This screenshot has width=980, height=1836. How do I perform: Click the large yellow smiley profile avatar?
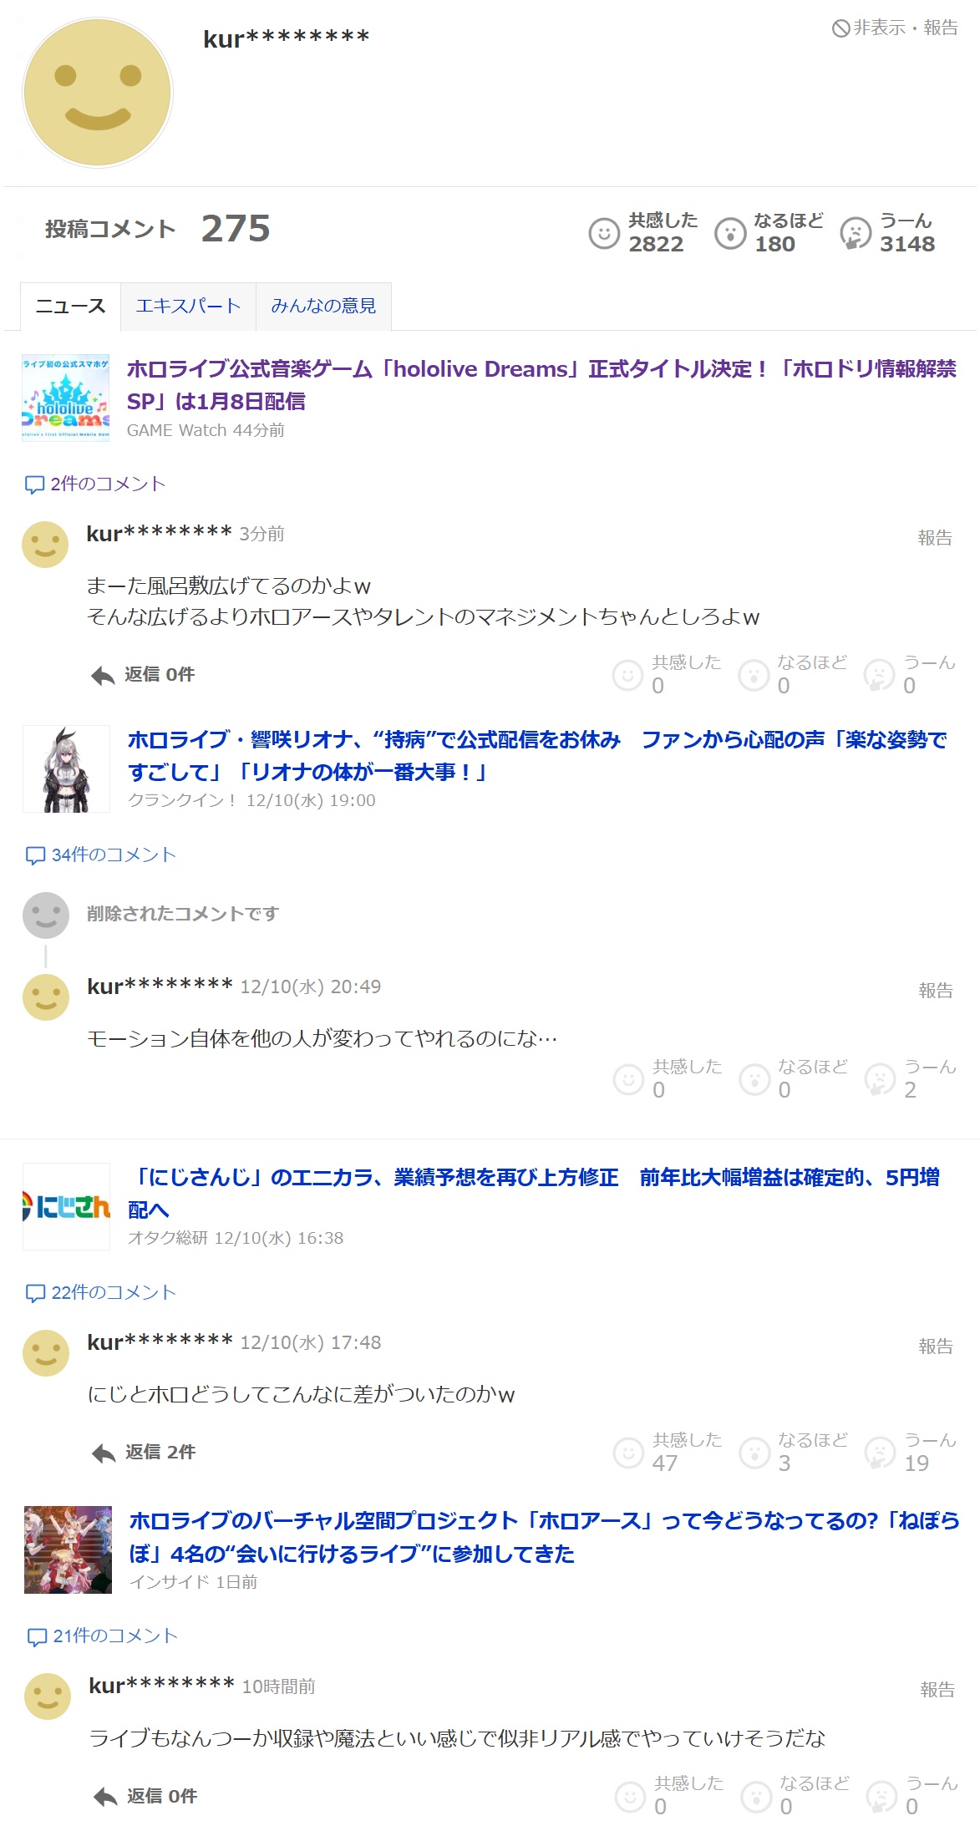[x=98, y=93]
